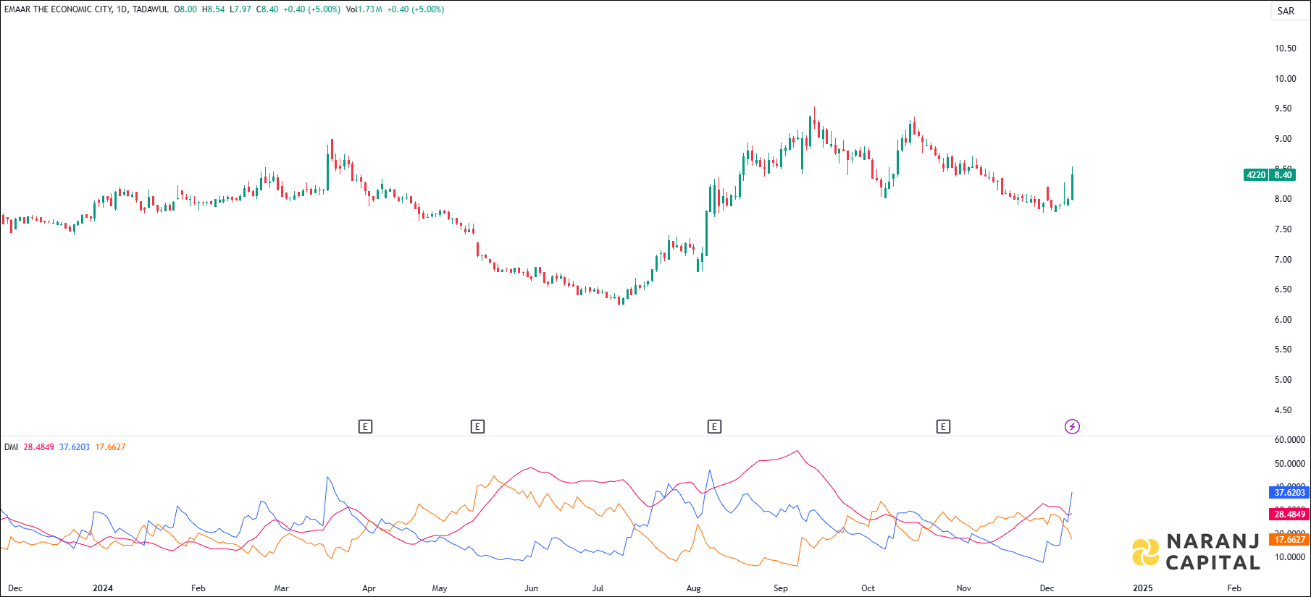Click the earnings marker below late October
1311x597 pixels.
943,427
